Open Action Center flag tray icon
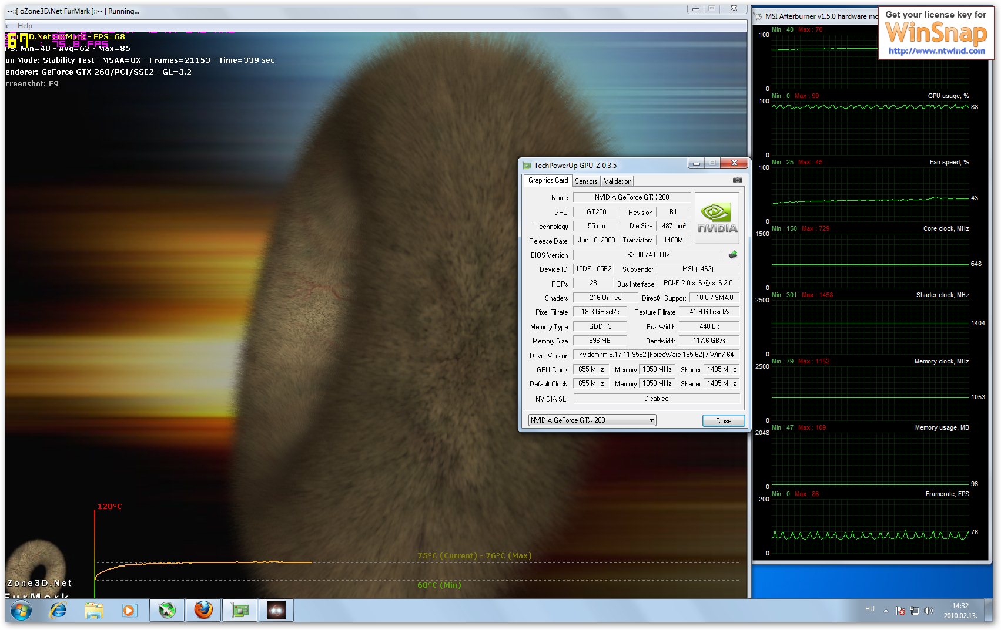1001x630 pixels. [900, 611]
